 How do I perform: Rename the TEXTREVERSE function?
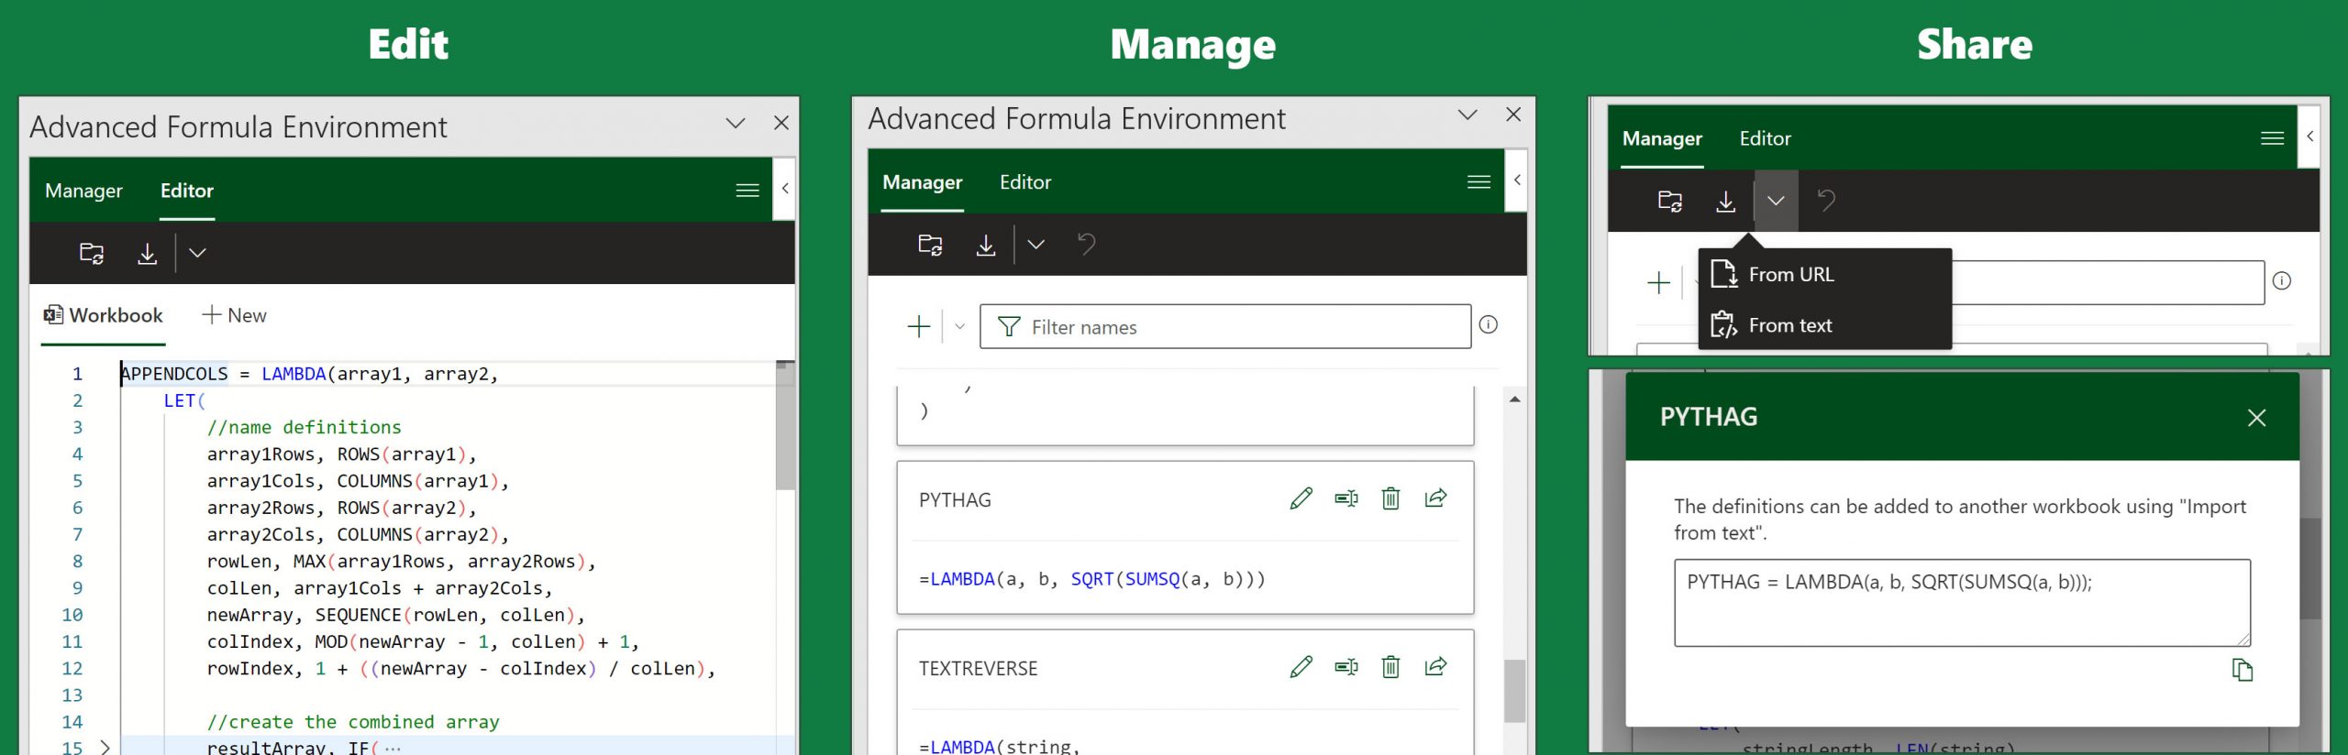(x=1346, y=667)
